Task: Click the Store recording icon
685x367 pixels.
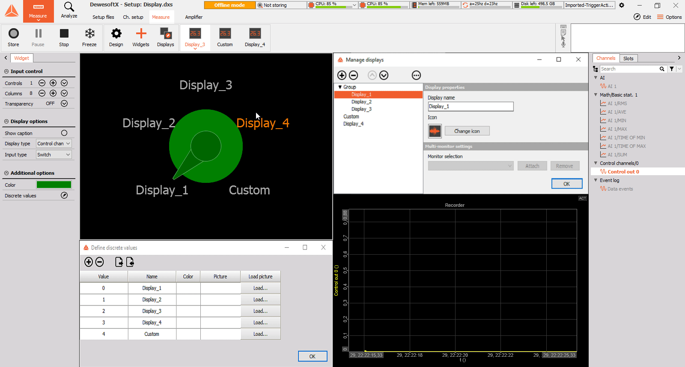Action: [14, 34]
